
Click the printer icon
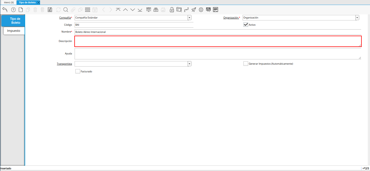pos(163,10)
